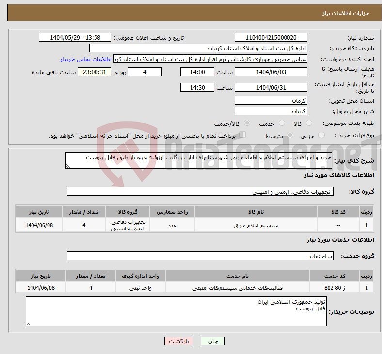Toggle the Islamic treasury payment checkbox

[x=242, y=135]
